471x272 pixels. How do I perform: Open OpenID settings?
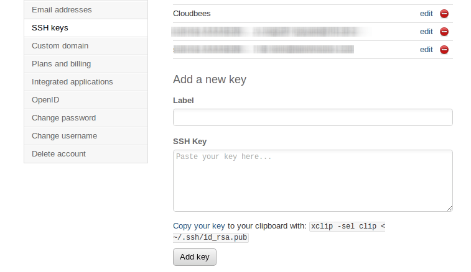pos(86,100)
